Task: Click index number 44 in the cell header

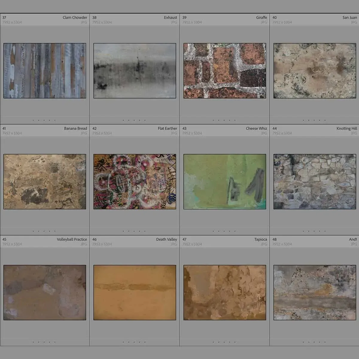Action: point(275,128)
